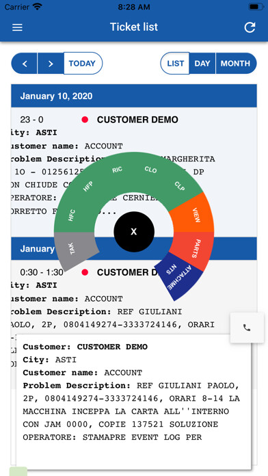This screenshot has height=476, width=268.
Task: Choose red PARTS segment
Action: tap(194, 248)
